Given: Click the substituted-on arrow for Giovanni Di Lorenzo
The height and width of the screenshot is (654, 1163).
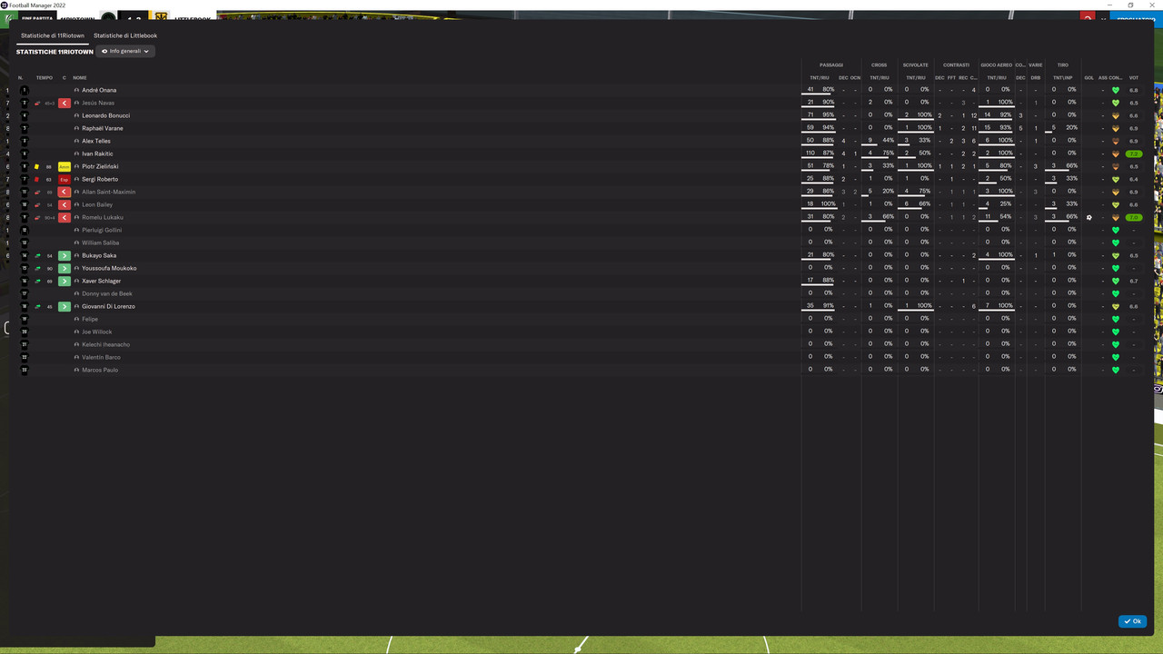Looking at the screenshot, I should pos(65,307).
